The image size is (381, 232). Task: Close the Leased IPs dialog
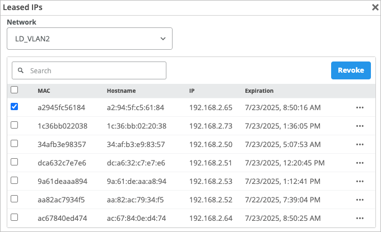point(375,8)
